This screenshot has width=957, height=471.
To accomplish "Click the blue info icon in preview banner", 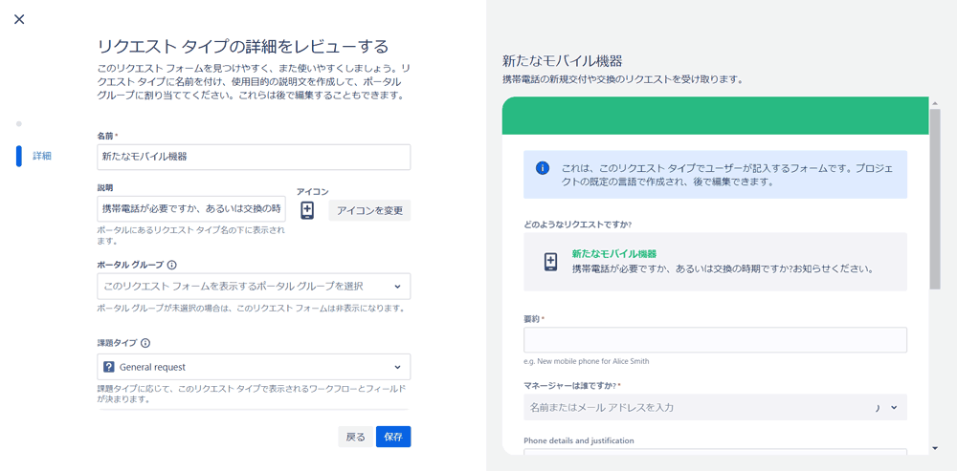I will [x=543, y=168].
